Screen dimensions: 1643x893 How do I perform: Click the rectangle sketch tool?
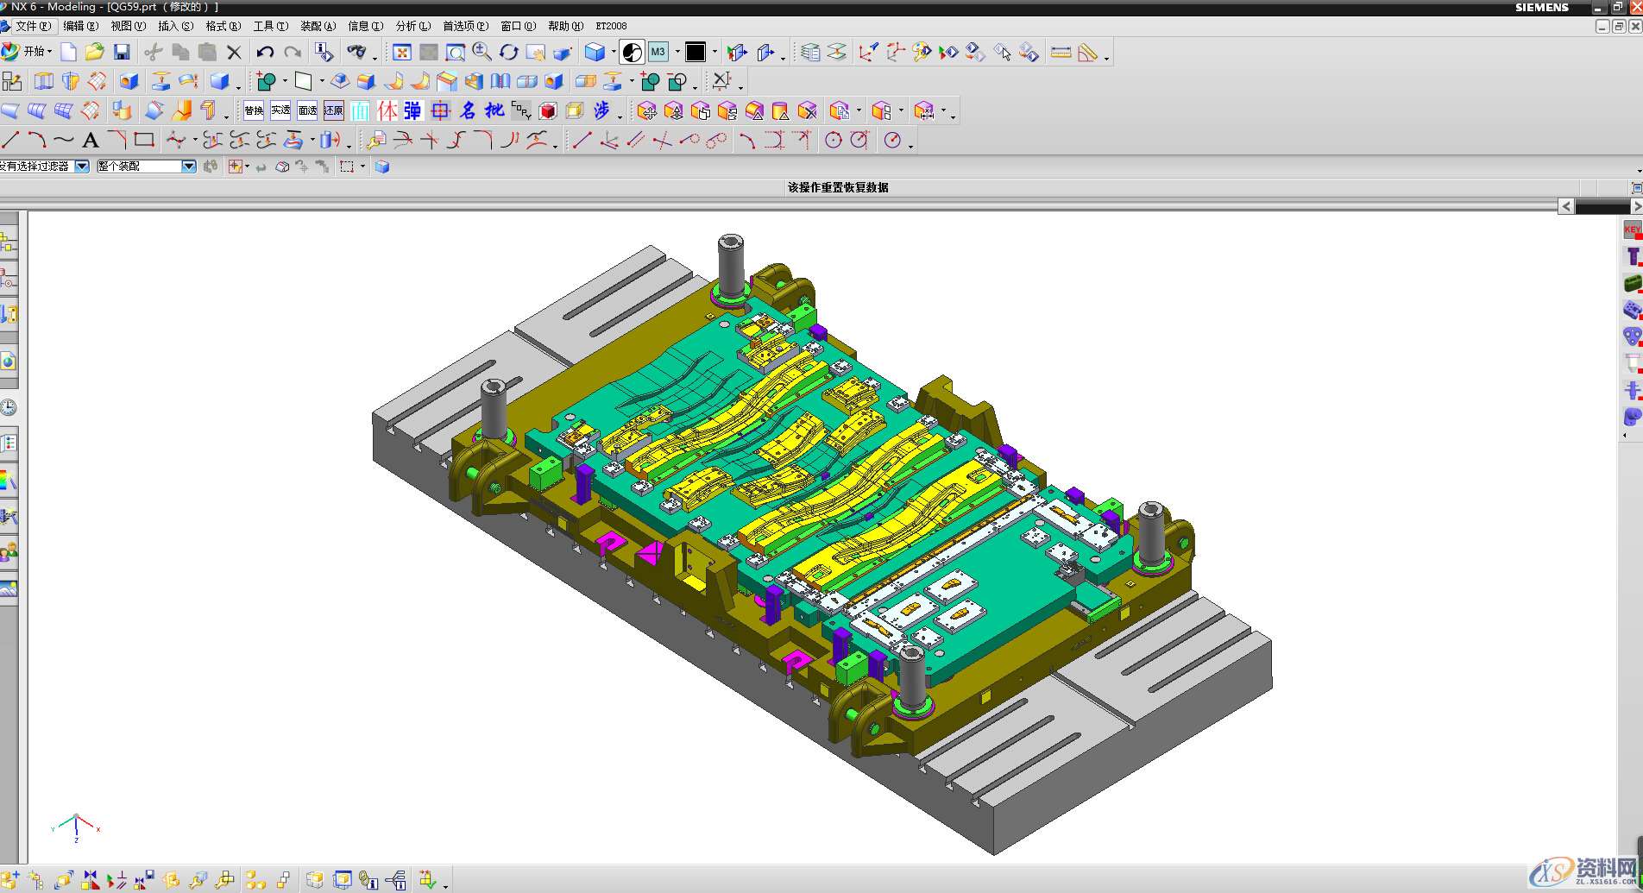[144, 140]
